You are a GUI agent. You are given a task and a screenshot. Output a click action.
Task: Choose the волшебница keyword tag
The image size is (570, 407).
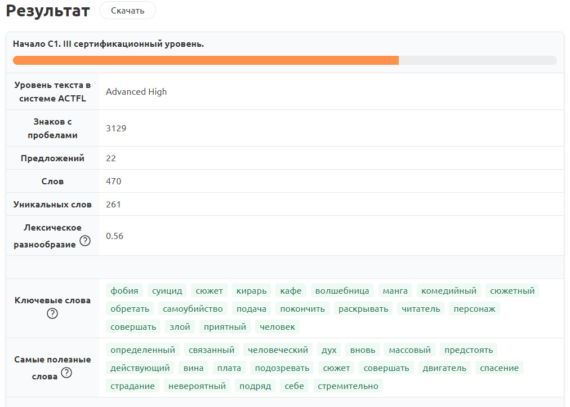pos(342,291)
